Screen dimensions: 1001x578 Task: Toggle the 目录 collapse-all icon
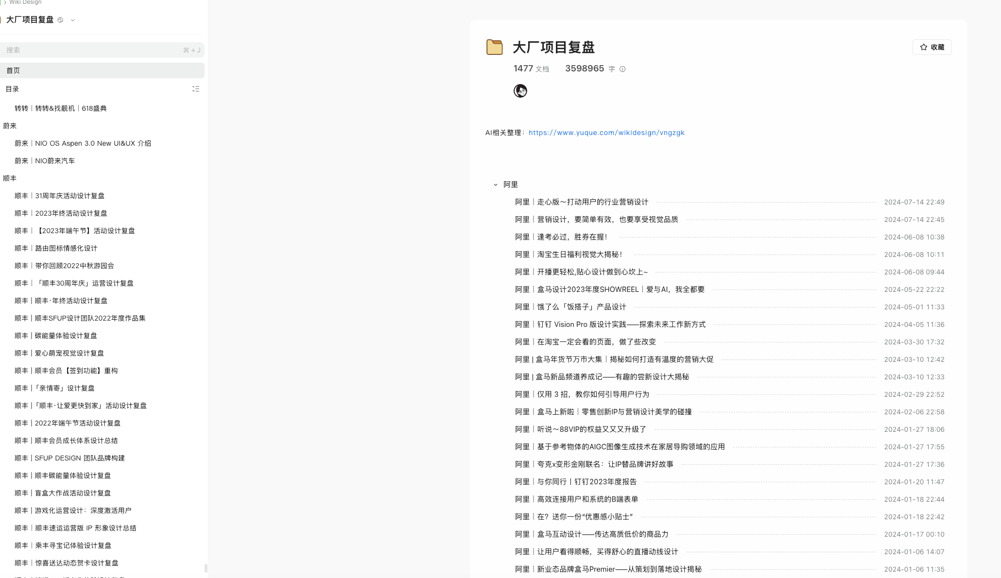(x=196, y=89)
